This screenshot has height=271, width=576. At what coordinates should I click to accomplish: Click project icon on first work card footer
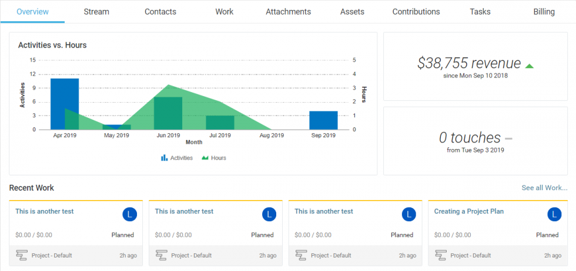point(22,255)
